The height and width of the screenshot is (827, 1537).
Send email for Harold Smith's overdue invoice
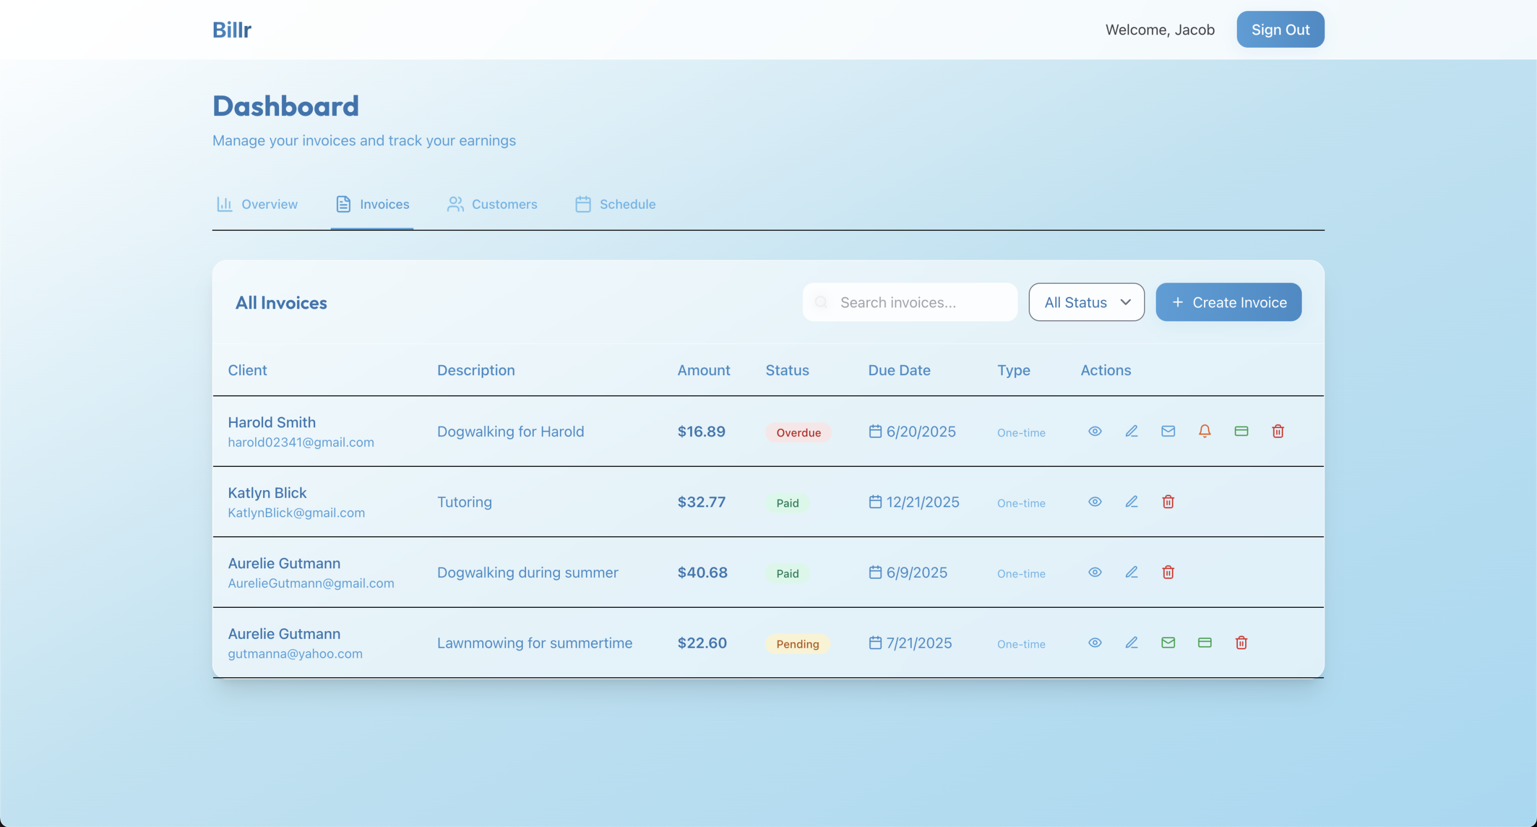point(1167,431)
